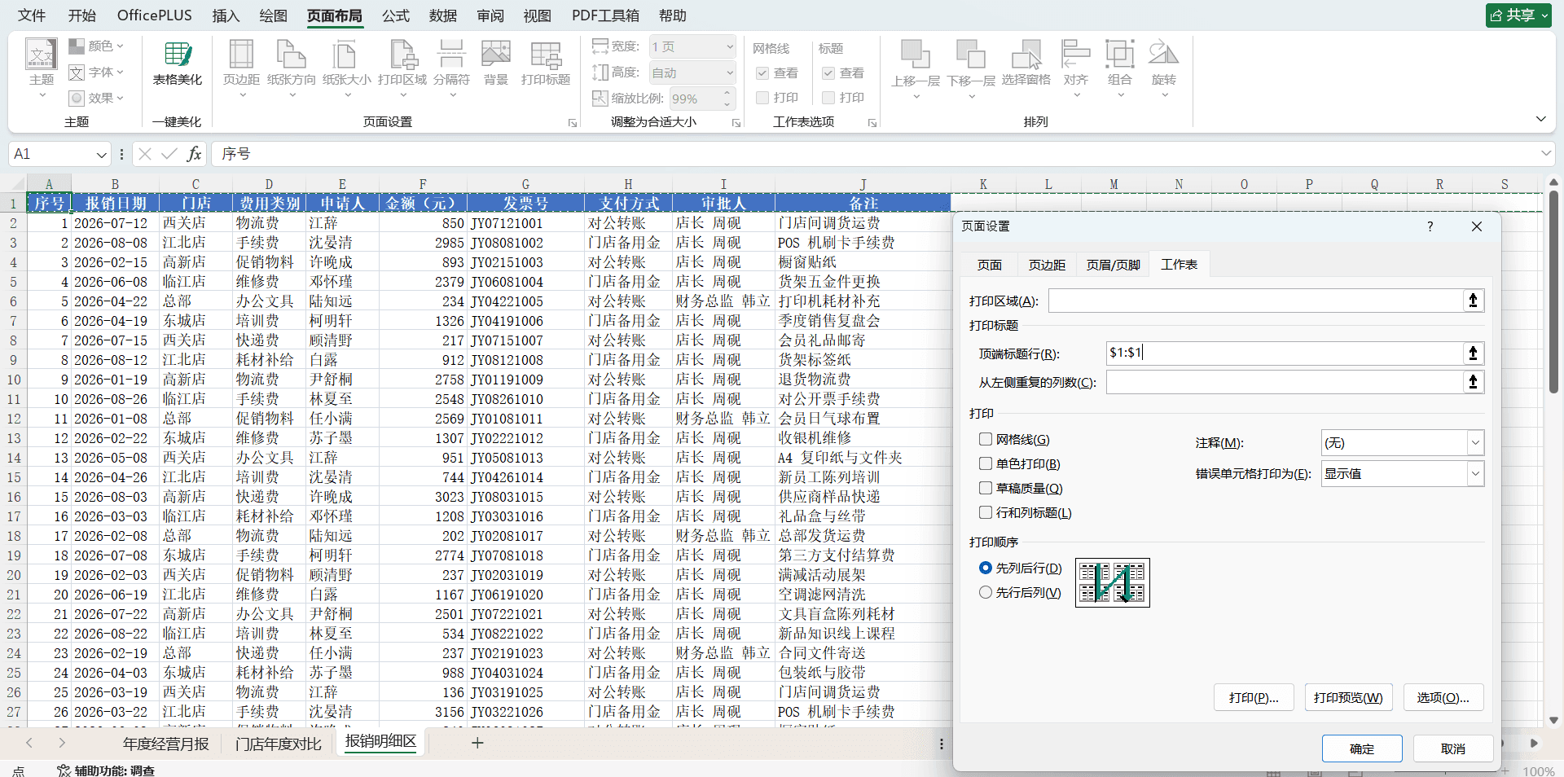The image size is (1564, 777).
Task: Open 错误单元格打印为 dropdown
Action: click(x=1475, y=473)
